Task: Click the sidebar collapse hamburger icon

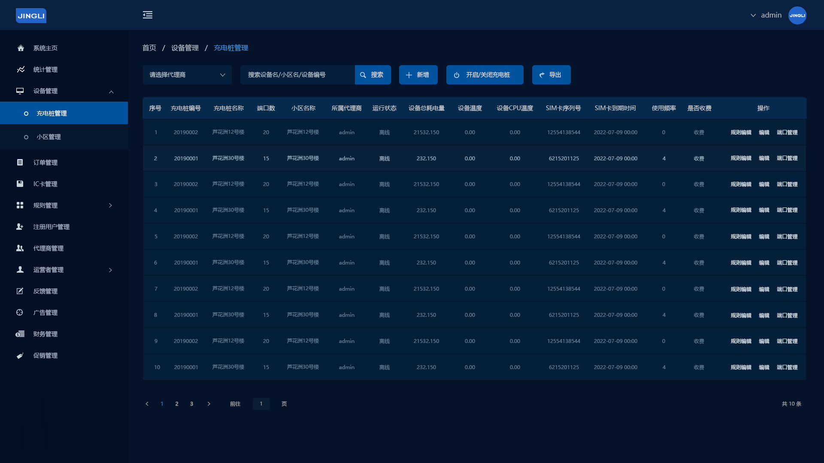Action: [148, 15]
